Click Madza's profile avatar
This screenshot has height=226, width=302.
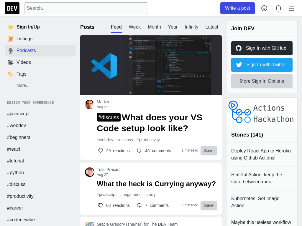(x=90, y=104)
